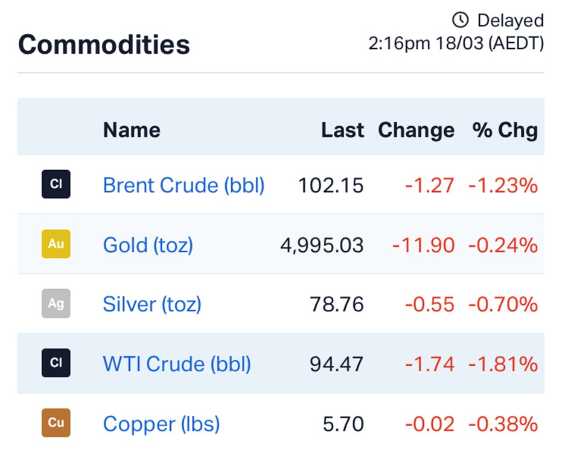Click the Last column header
This screenshot has width=565, height=472.
[x=342, y=130]
